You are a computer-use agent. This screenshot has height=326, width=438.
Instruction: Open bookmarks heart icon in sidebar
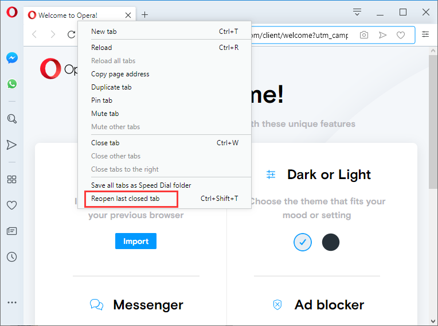point(11,205)
